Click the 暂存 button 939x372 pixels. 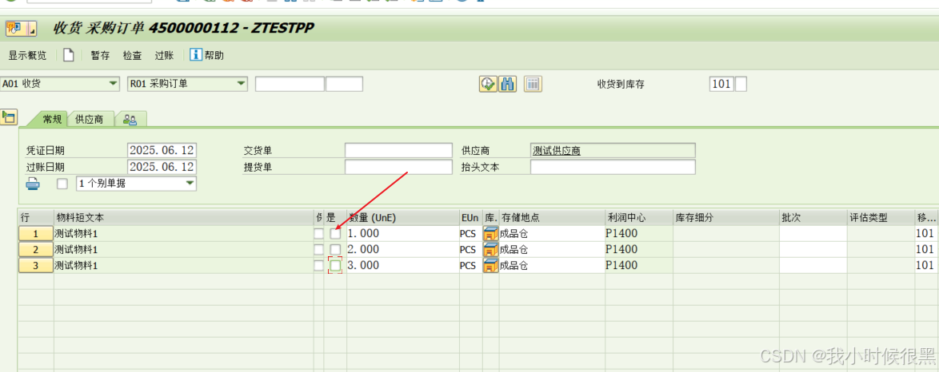click(100, 56)
